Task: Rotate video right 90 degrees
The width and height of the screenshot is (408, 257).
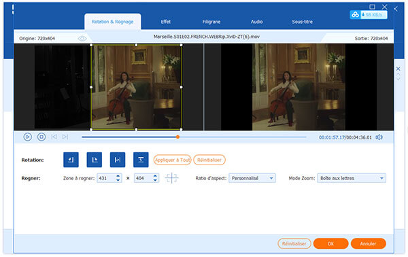Action: pyautogui.click(x=95, y=160)
